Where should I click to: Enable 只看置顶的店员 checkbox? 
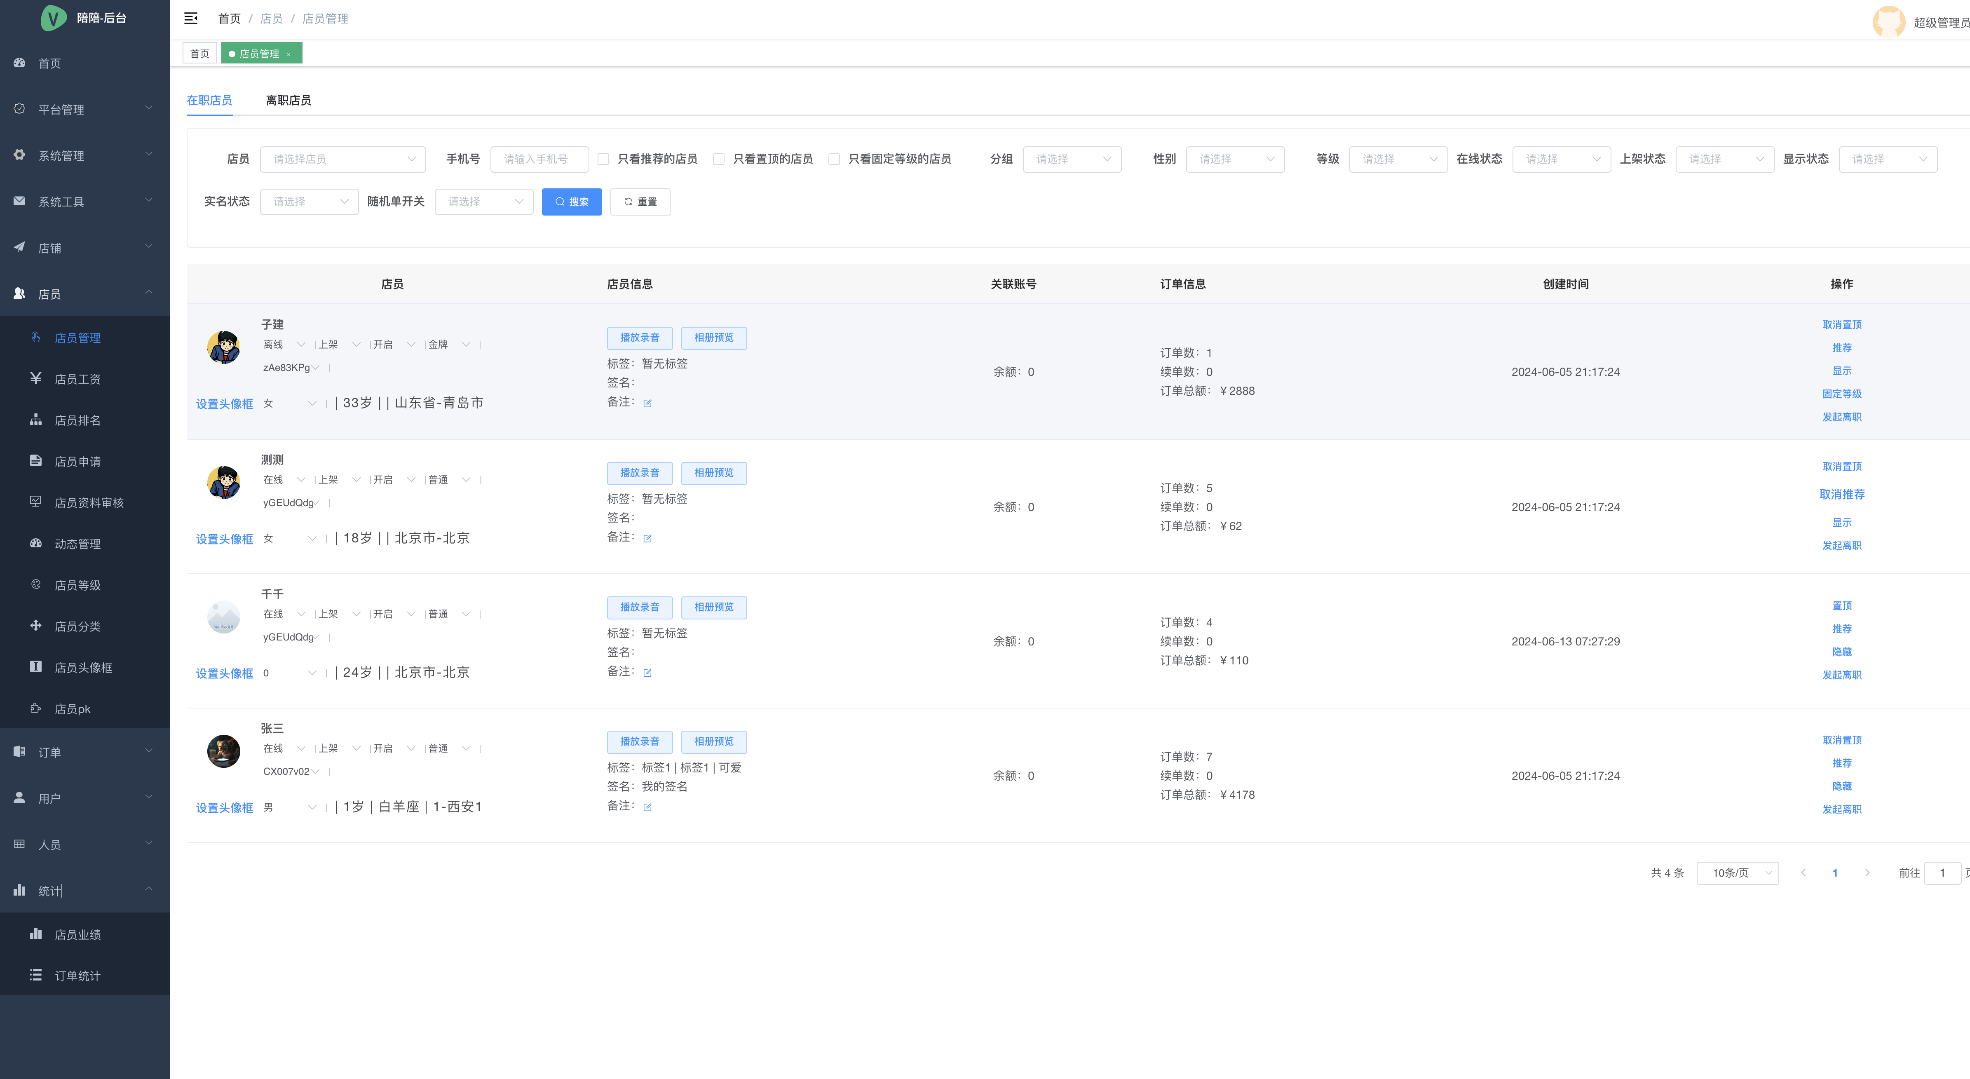coord(718,159)
